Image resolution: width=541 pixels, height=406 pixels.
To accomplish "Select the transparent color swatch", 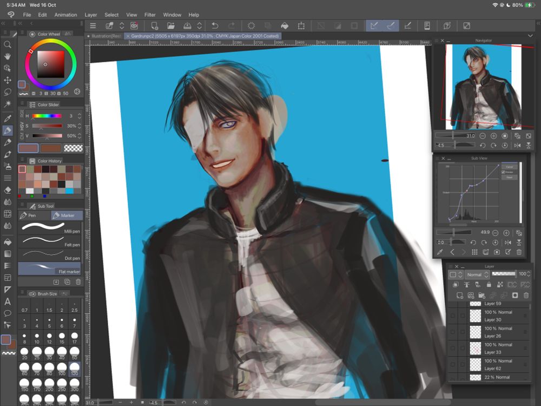I will click(73, 148).
